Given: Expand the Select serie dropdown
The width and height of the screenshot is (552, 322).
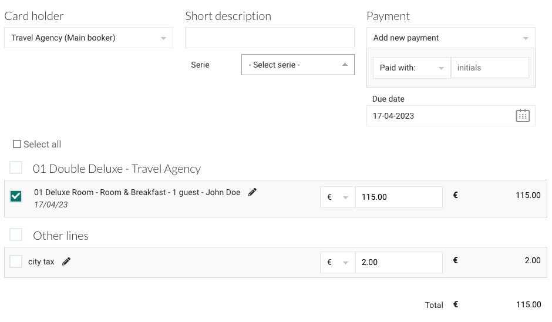Looking at the screenshot, I should 298,65.
